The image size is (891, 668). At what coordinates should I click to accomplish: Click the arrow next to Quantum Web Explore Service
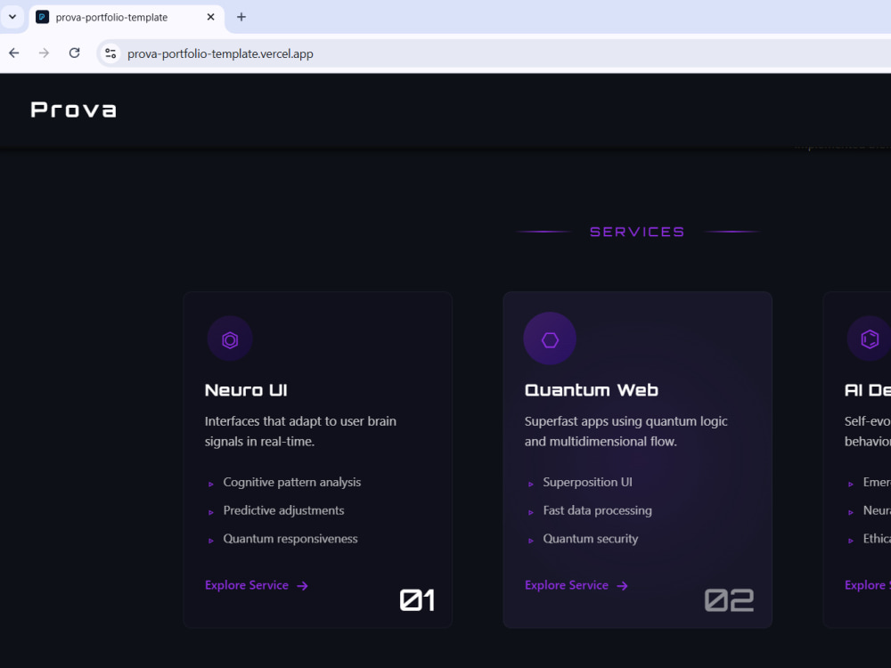pyautogui.click(x=622, y=586)
